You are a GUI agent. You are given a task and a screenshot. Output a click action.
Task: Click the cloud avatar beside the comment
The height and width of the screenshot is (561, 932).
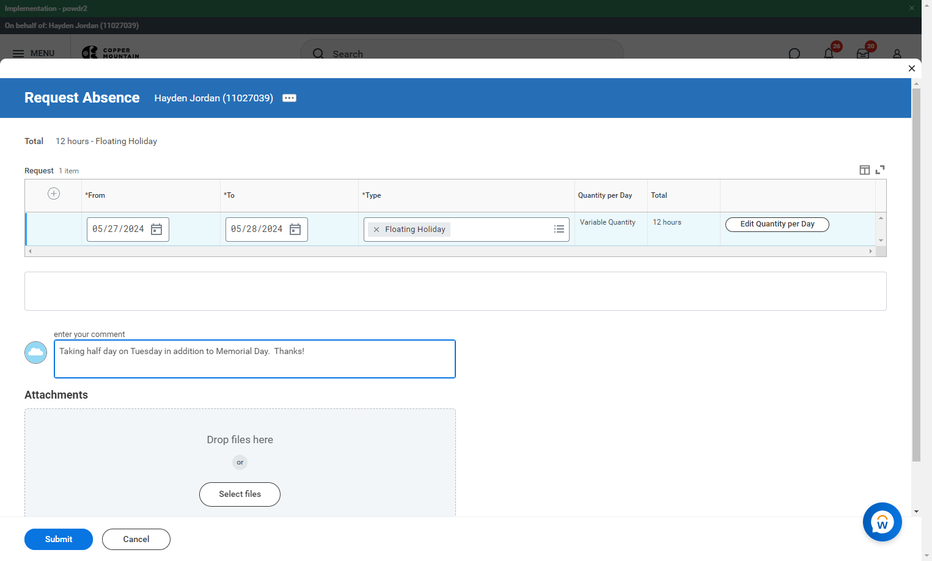35,352
